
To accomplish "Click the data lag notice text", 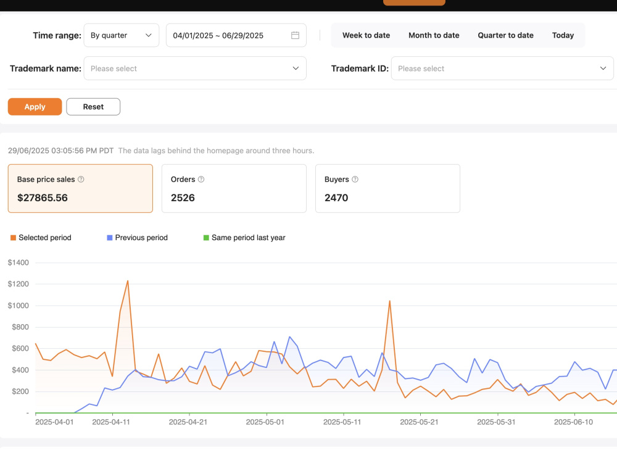I will coord(216,151).
